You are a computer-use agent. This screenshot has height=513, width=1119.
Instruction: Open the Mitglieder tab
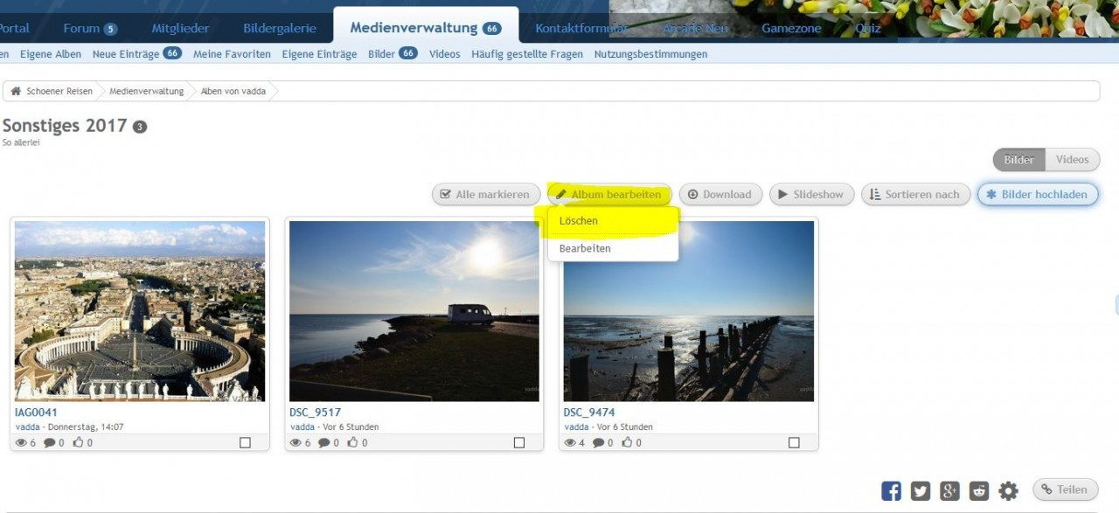click(x=180, y=28)
